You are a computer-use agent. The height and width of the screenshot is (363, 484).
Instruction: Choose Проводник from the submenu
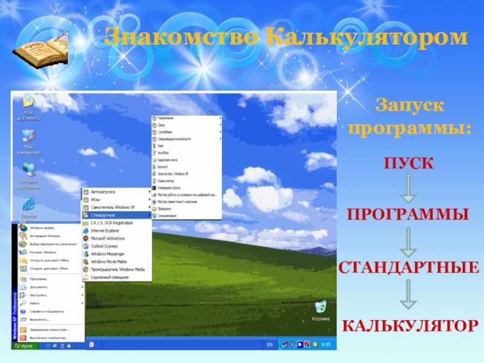click(x=186, y=209)
